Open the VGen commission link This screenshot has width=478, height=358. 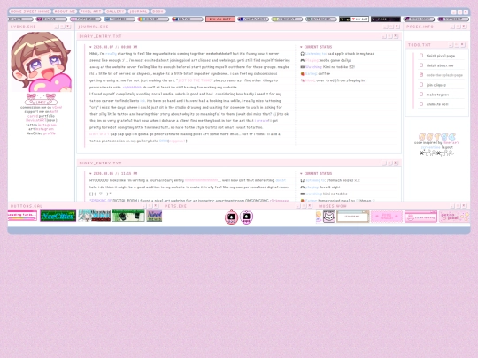point(57,108)
